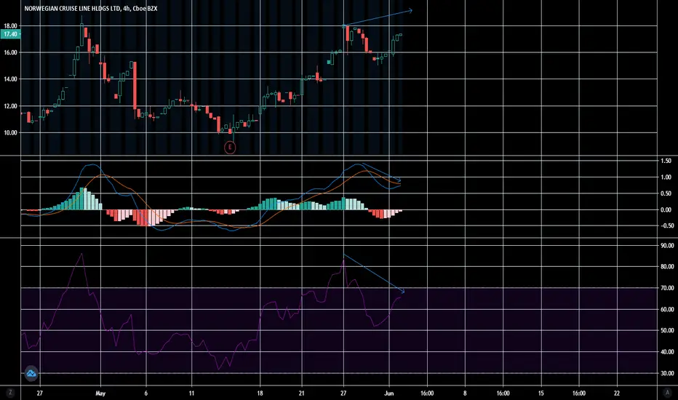The image size is (678, 400).
Task: Click the May label on time axis
Action: pyautogui.click(x=100, y=393)
